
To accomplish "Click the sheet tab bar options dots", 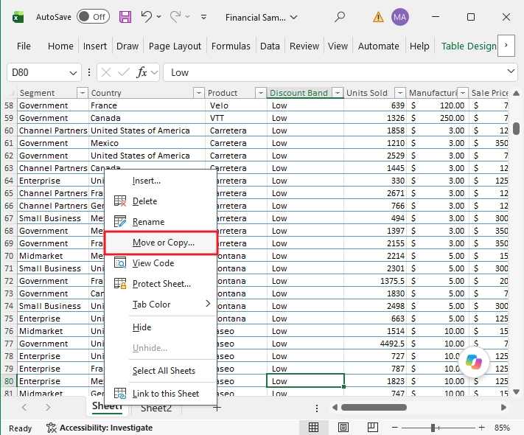I will [x=317, y=408].
